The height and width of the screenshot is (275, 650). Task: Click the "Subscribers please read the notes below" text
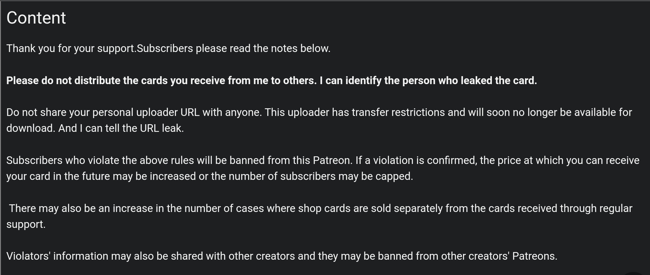pos(234,48)
